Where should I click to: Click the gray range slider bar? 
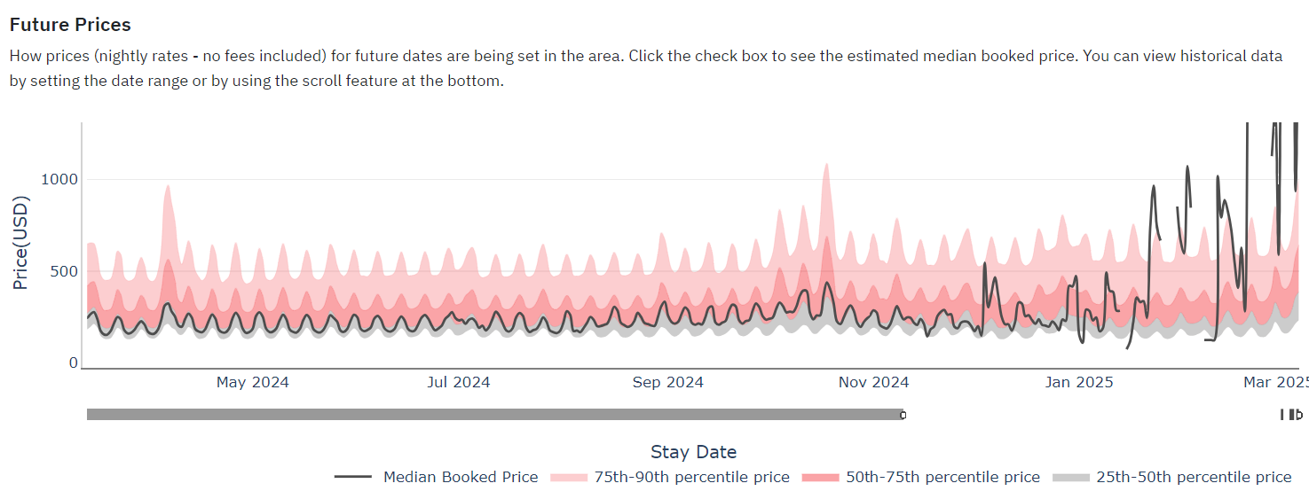click(x=493, y=415)
